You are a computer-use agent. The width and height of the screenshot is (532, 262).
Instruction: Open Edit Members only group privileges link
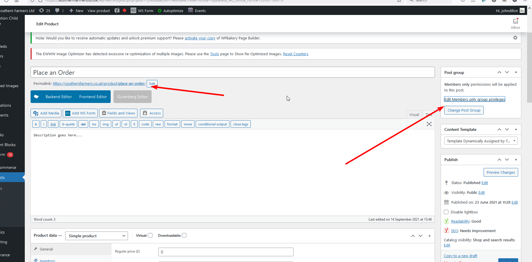(x=474, y=99)
